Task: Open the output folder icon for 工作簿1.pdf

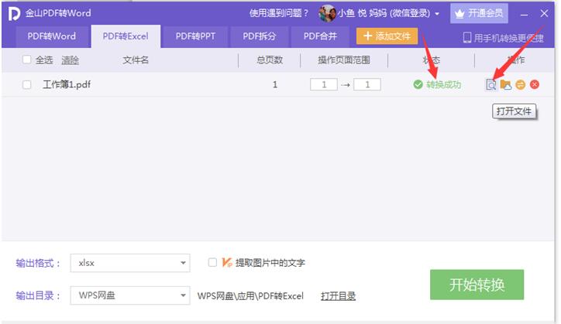Action: (x=505, y=84)
